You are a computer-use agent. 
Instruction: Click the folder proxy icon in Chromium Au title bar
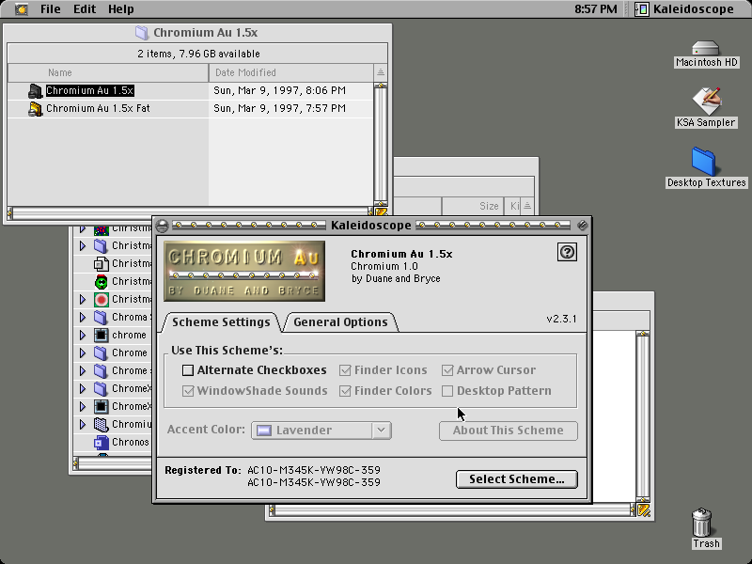click(x=142, y=33)
